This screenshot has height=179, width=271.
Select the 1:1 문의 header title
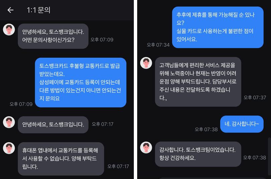38,10
